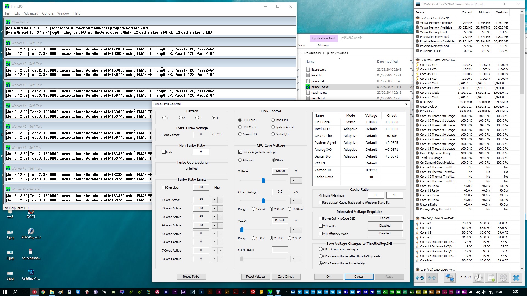Click Reset Turbo button
The height and width of the screenshot is (296, 527).
(x=191, y=277)
